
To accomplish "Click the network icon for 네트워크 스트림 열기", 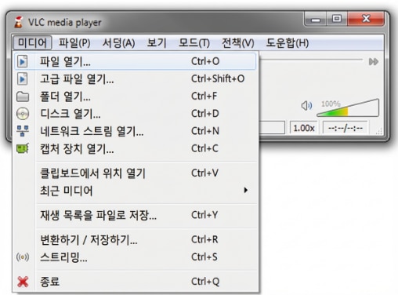I will [23, 131].
